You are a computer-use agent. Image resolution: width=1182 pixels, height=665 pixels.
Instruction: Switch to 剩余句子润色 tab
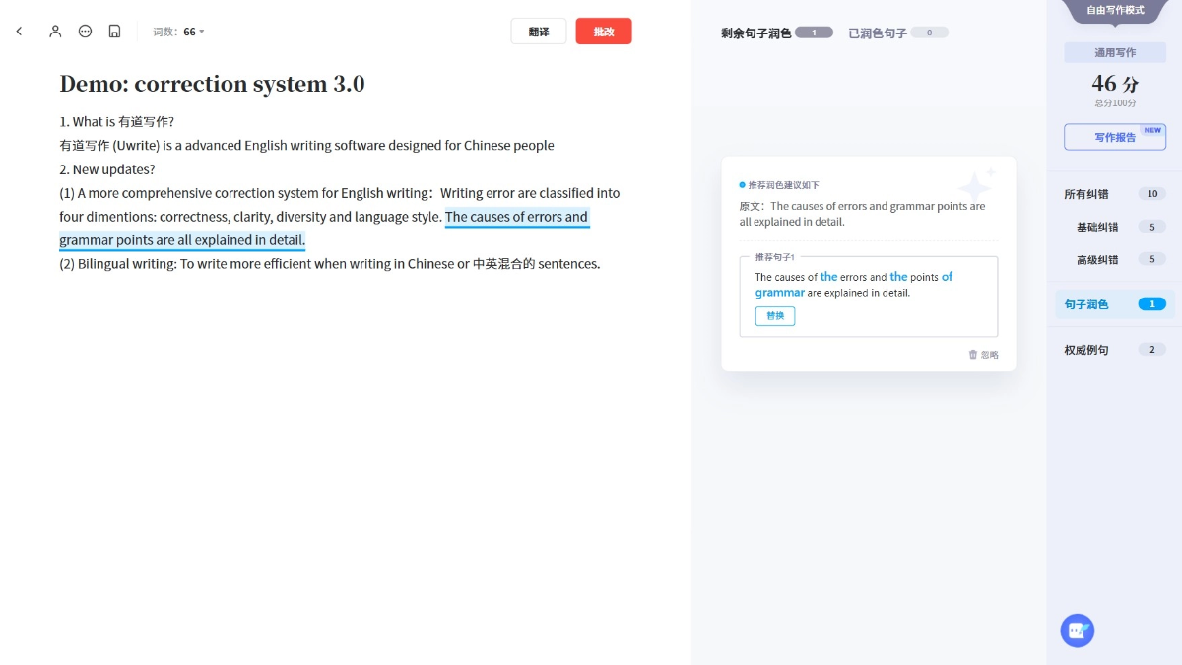(755, 33)
